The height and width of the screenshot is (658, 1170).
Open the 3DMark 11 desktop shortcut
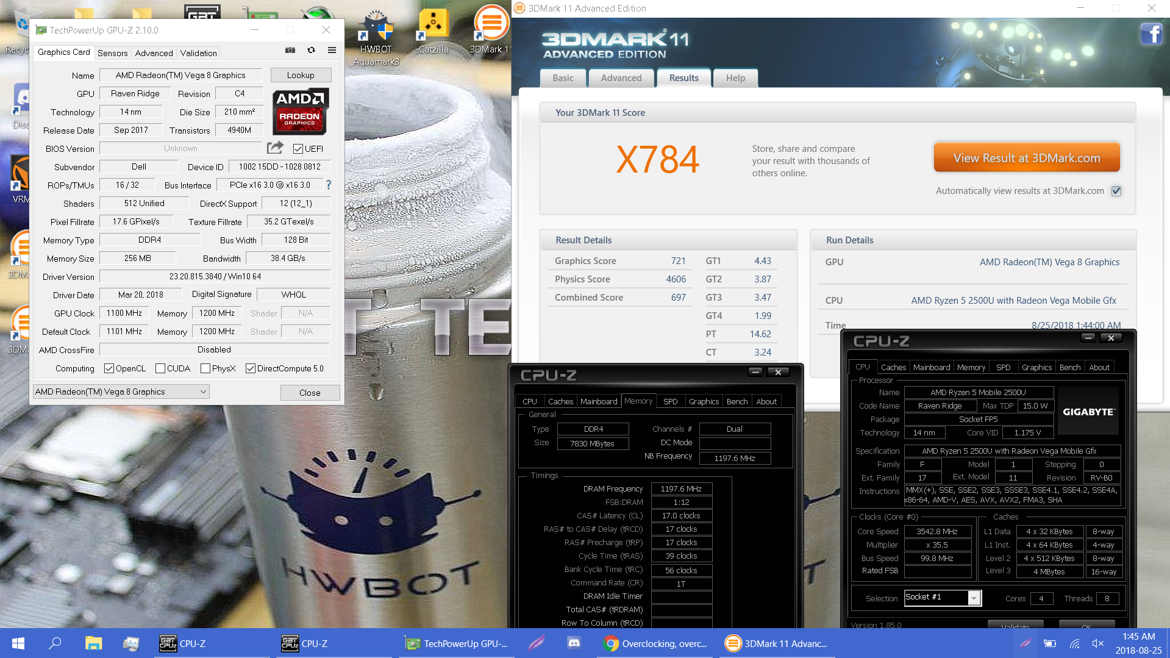(491, 30)
